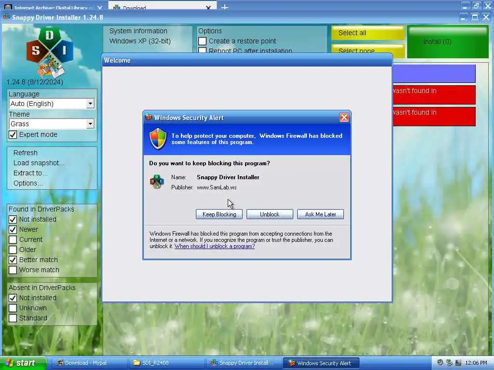Open the Language dropdown showing Auto (English)
Viewport: 494px width, 370px height.
point(52,104)
